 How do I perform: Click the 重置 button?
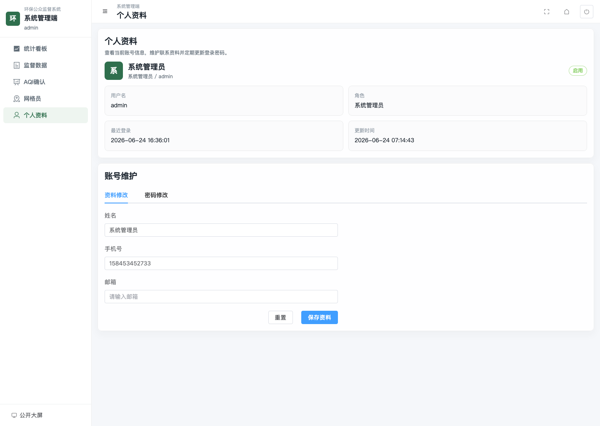(x=280, y=317)
